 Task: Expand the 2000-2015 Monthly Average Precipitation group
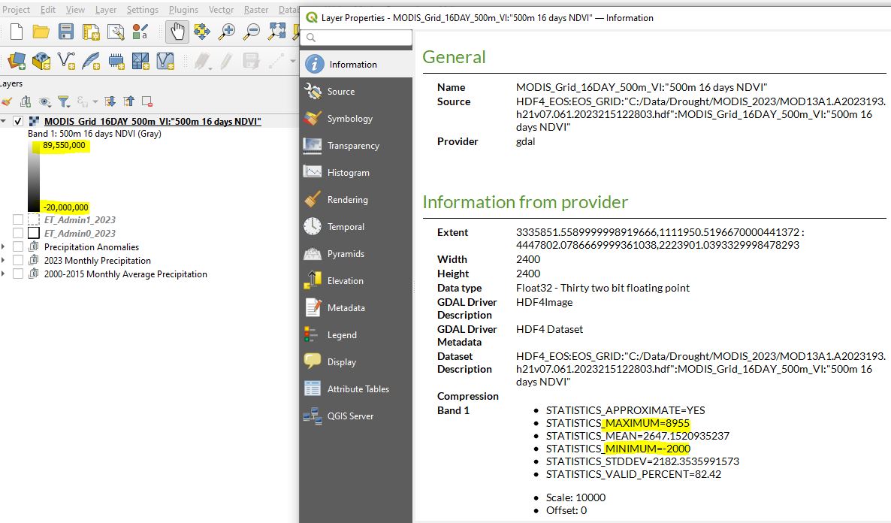click(x=4, y=274)
